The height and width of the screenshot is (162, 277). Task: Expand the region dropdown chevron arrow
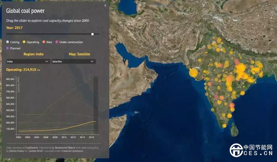[47, 61]
